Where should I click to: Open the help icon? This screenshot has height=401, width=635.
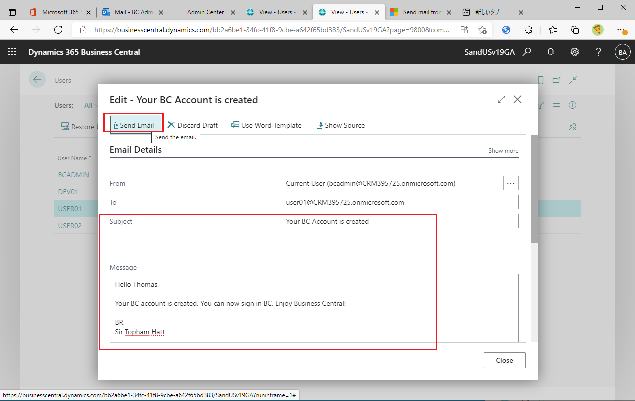coord(598,51)
